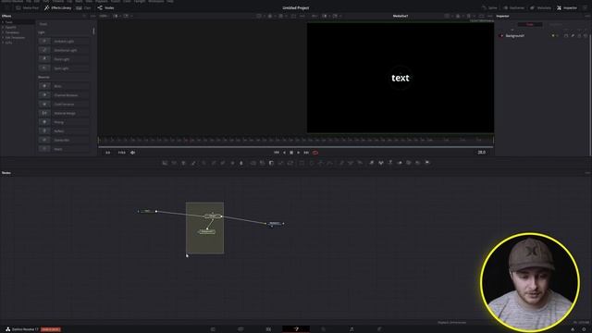This screenshot has width=592, height=333.
Task: Expand the LUTs category in Effects
Action: click(x=3, y=43)
